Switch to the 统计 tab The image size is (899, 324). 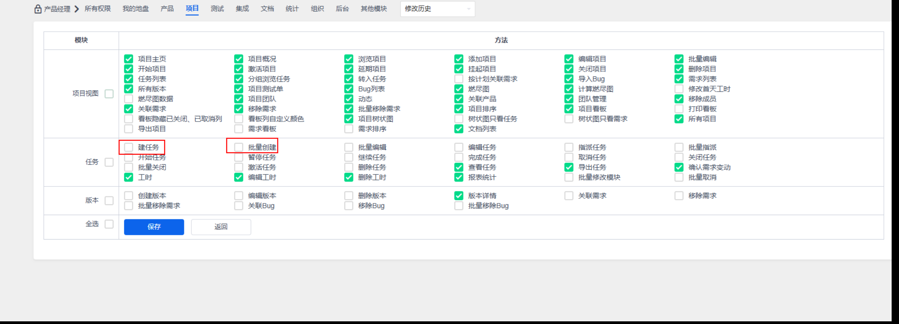pos(292,9)
